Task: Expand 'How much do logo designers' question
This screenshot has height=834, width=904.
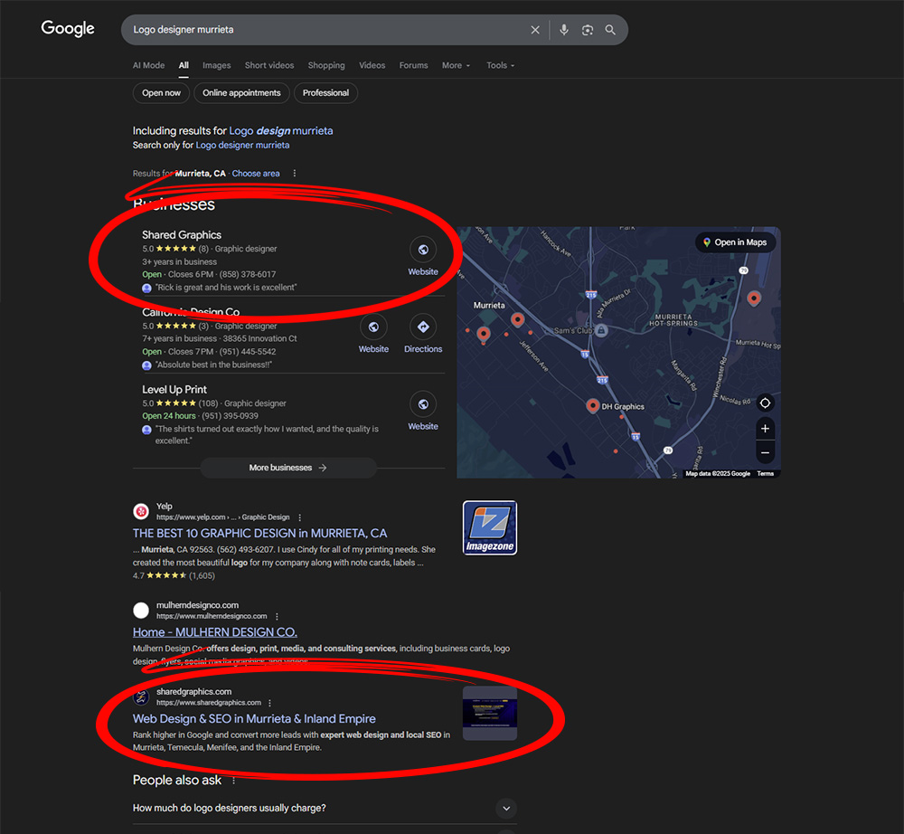Action: point(506,808)
